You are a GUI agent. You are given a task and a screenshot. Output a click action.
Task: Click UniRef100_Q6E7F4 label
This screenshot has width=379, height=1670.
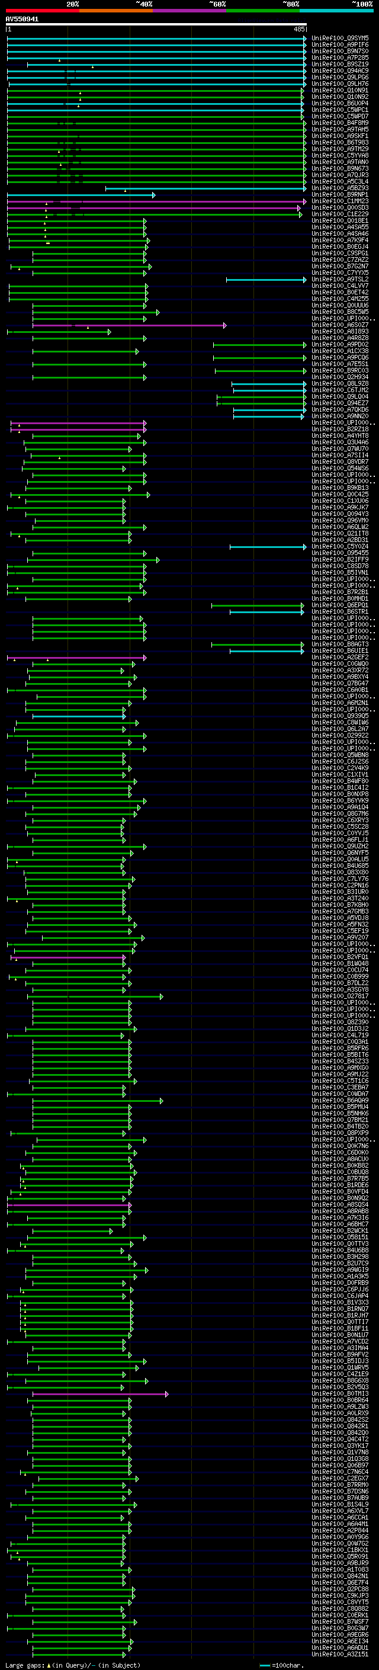click(x=340, y=1582)
